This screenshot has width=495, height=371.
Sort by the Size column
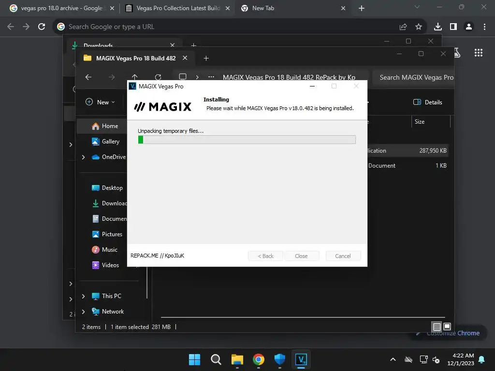pyautogui.click(x=431, y=122)
